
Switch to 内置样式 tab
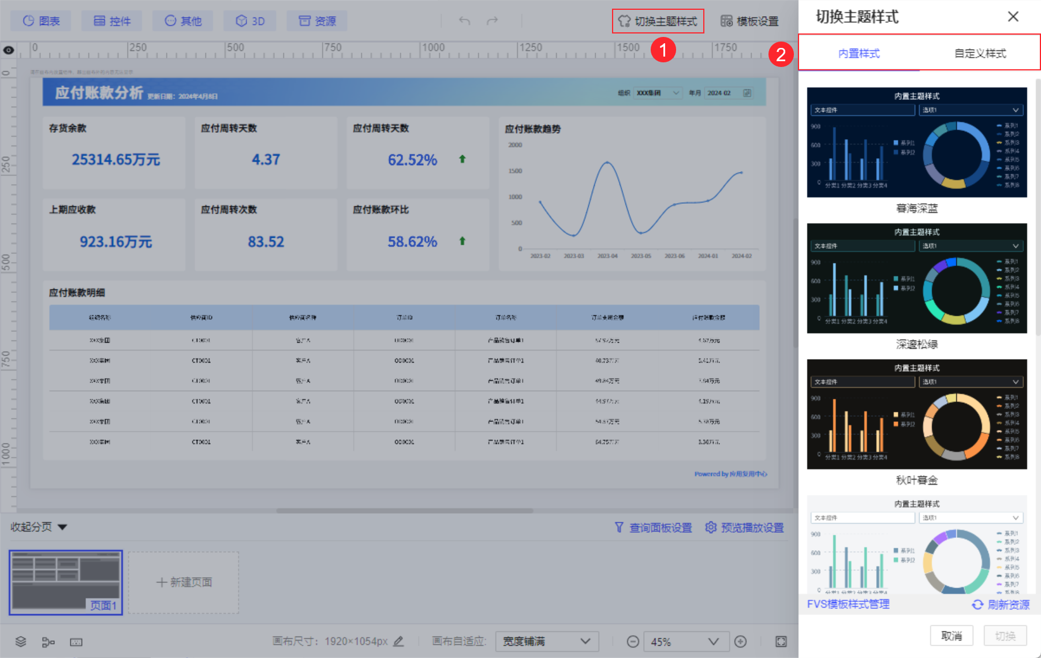859,53
